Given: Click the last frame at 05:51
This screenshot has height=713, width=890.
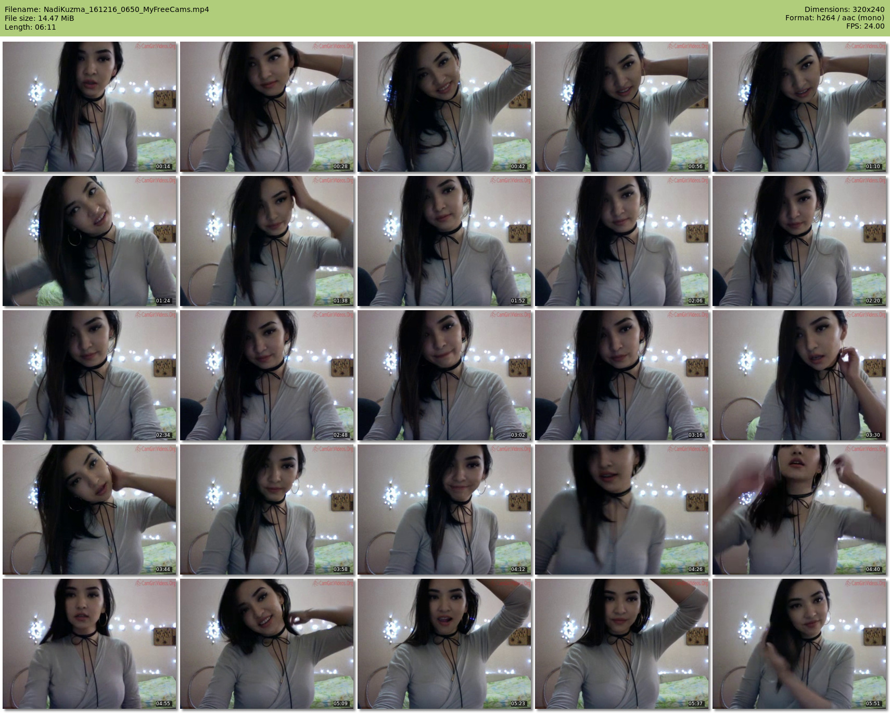Looking at the screenshot, I should click(799, 644).
